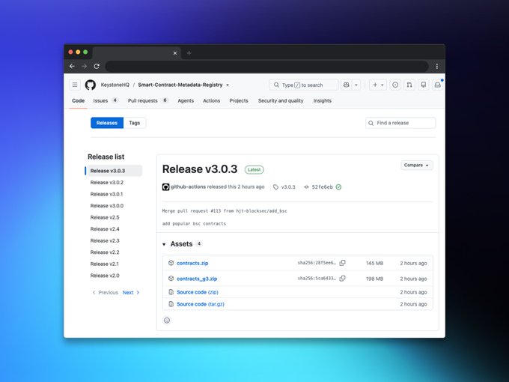Download contracts_g3.zip asset

tap(197, 279)
